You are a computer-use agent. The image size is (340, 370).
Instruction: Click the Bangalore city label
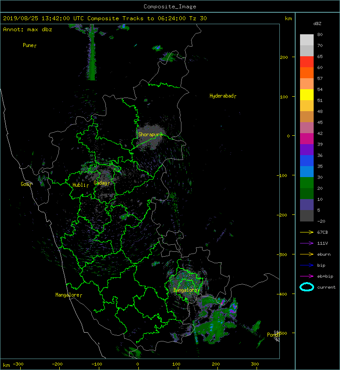pos(186,290)
